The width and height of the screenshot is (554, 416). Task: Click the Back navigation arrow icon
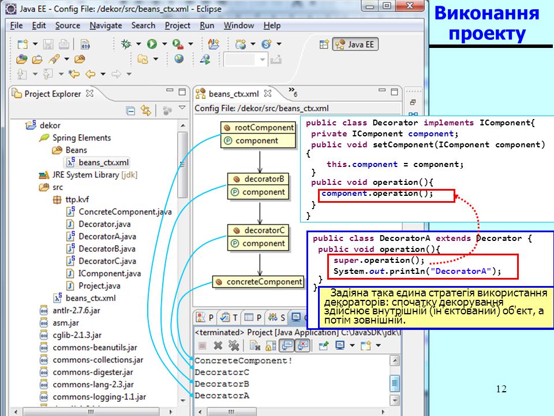coord(91,74)
